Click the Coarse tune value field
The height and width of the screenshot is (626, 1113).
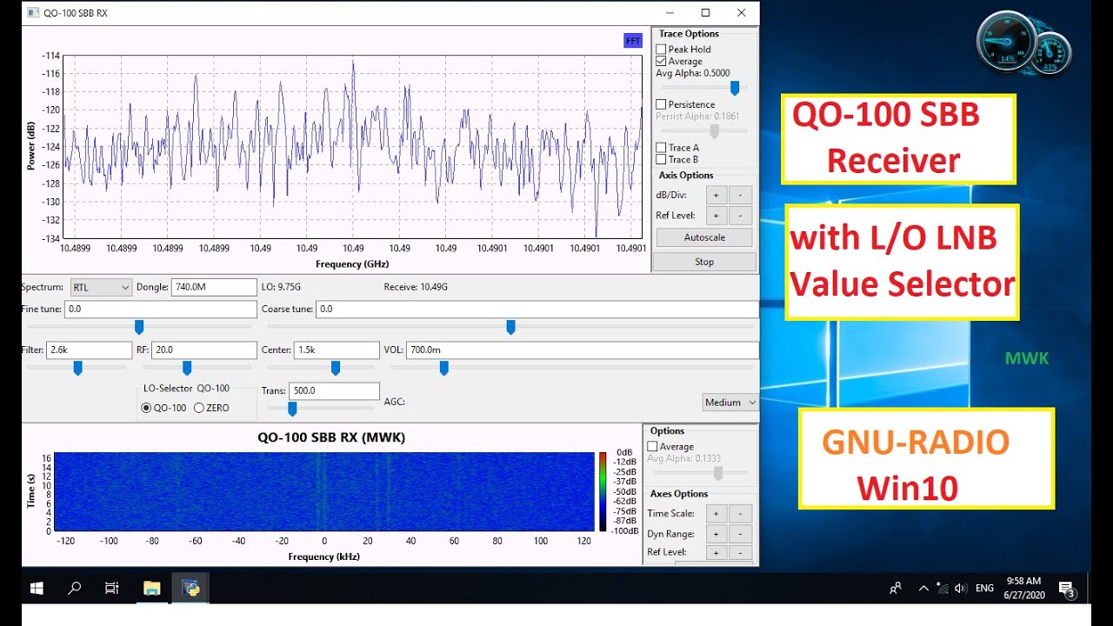(x=537, y=309)
